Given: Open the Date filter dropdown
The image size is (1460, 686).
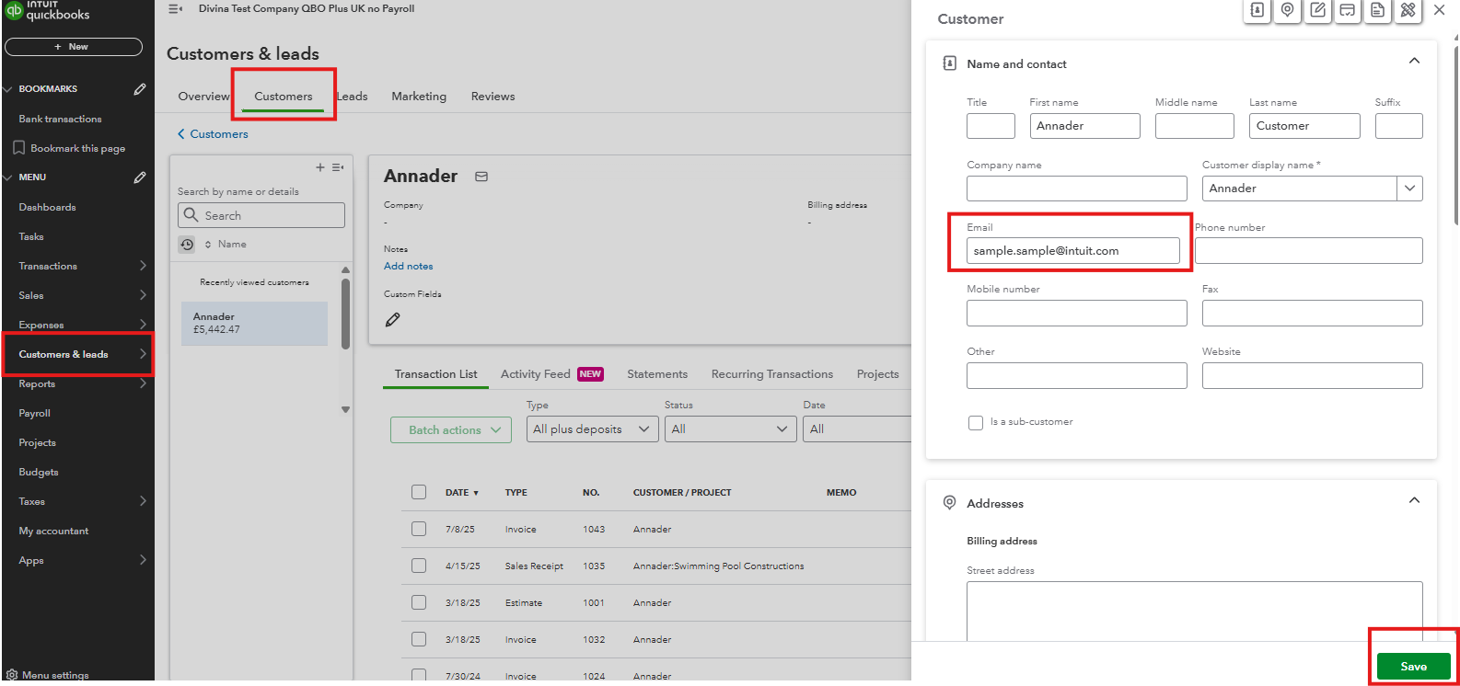Looking at the screenshot, I should coord(857,429).
